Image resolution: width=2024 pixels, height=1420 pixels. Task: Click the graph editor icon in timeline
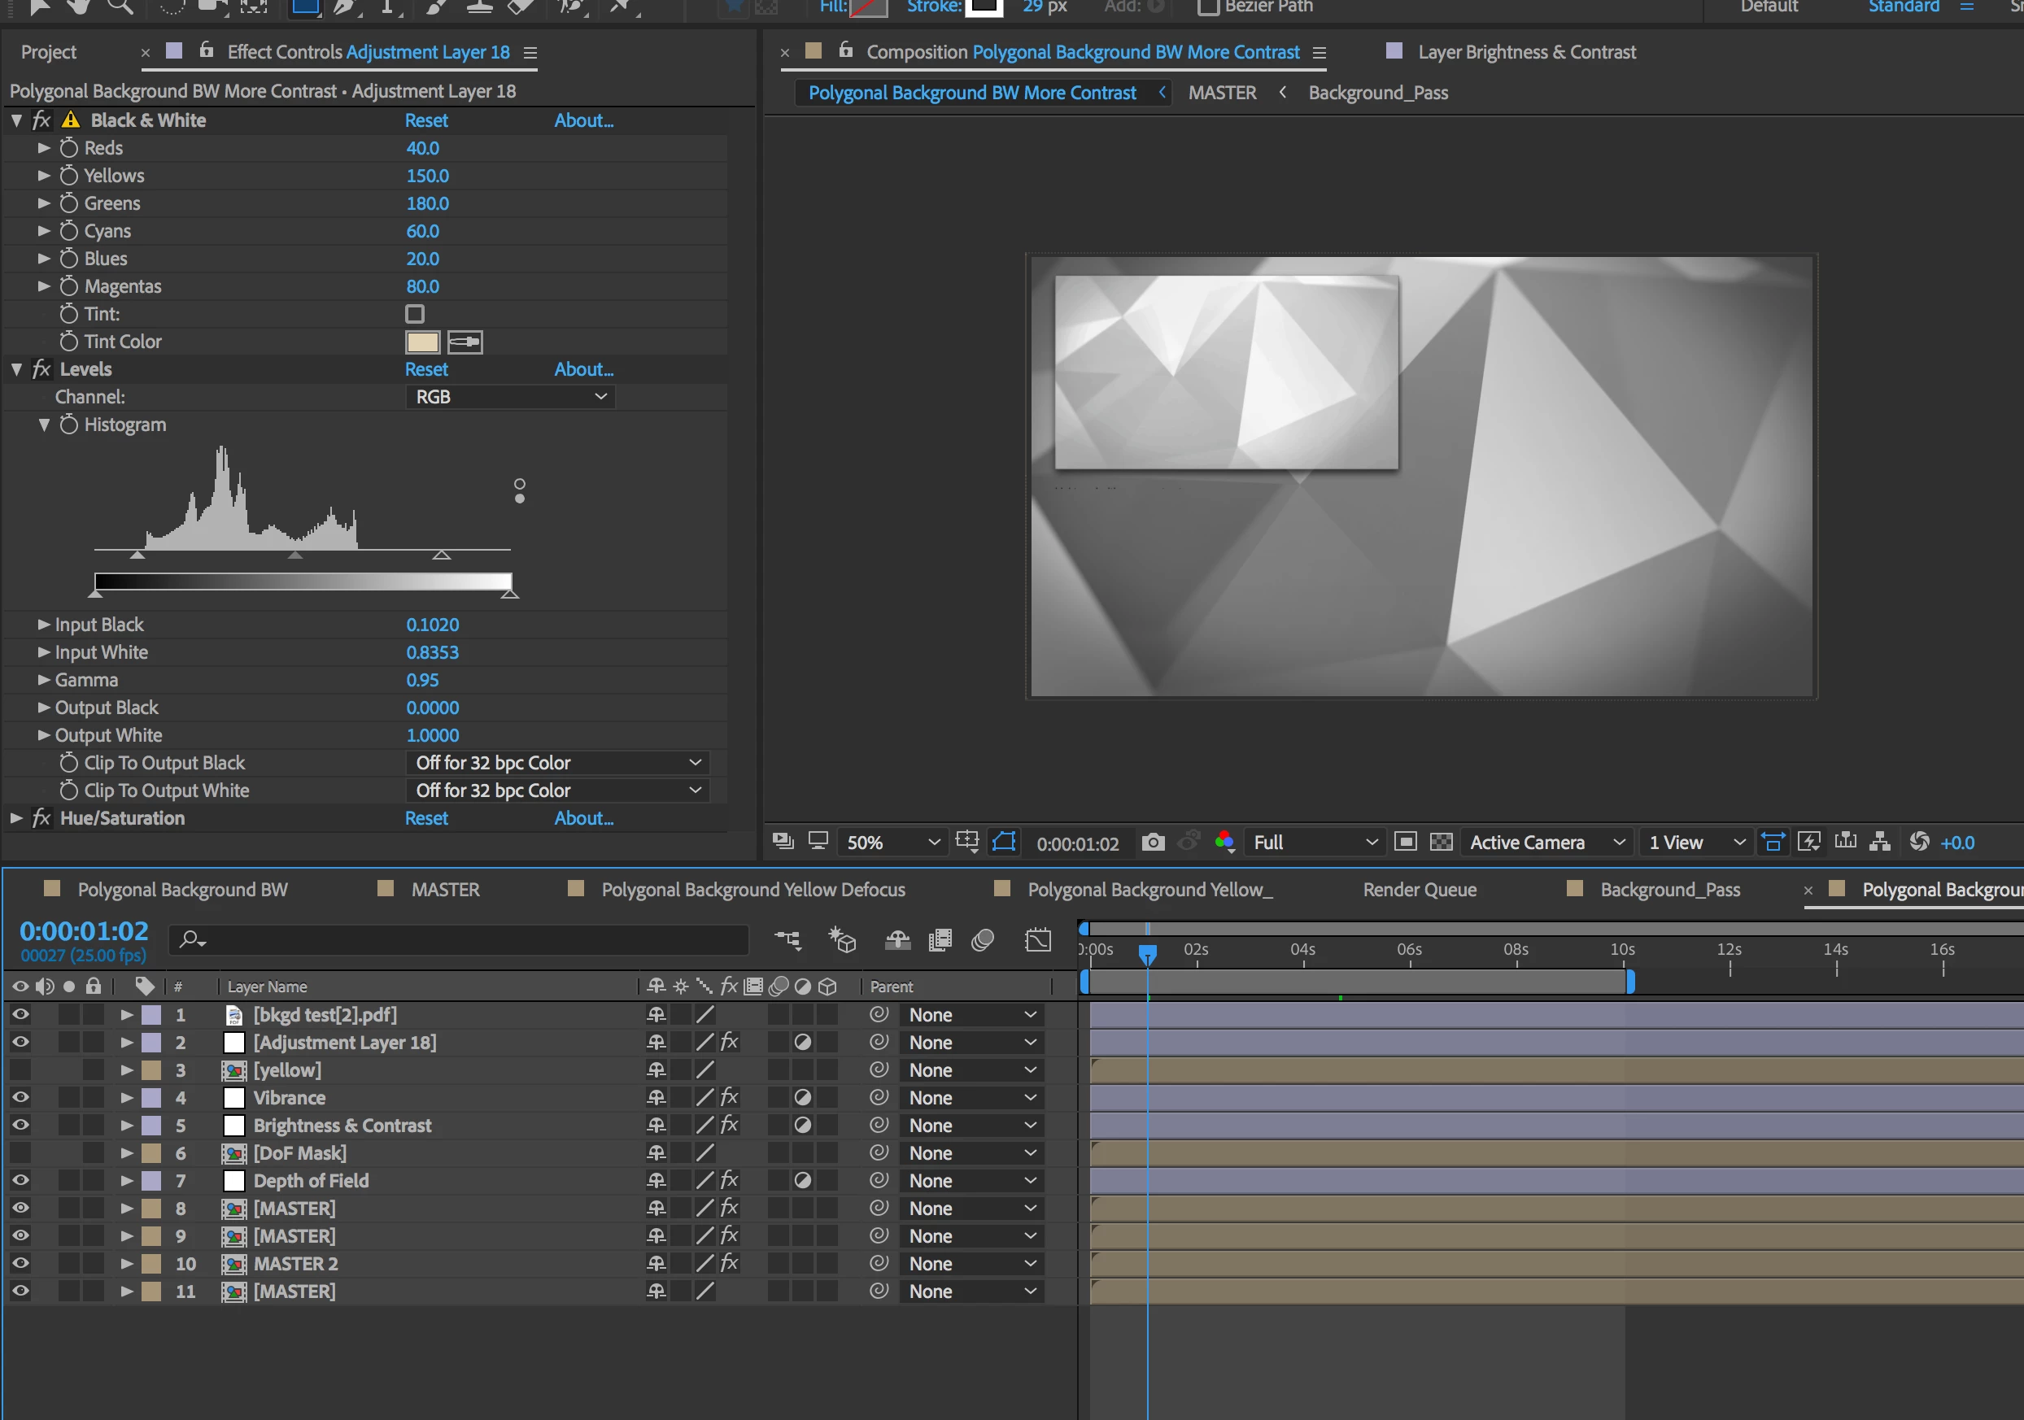(1039, 940)
